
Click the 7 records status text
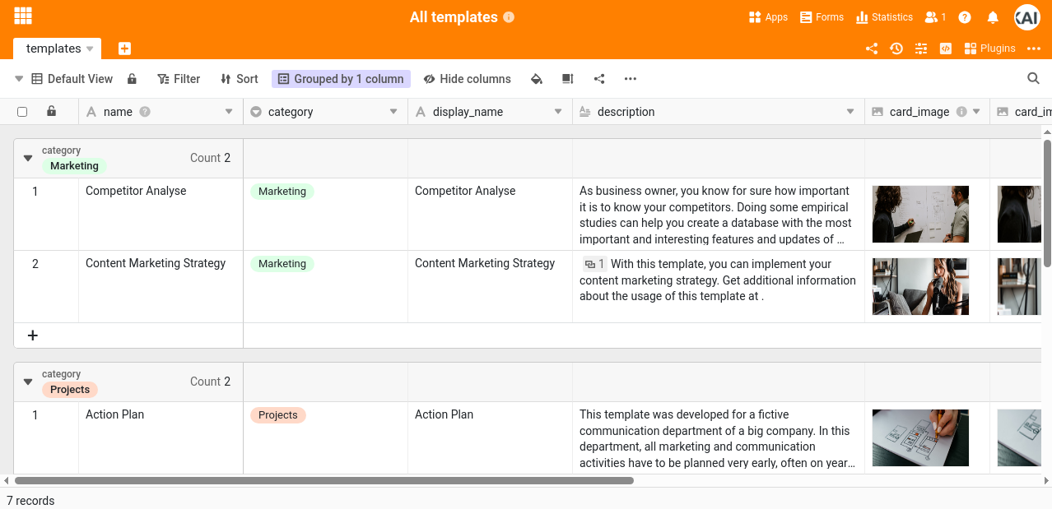click(30, 501)
